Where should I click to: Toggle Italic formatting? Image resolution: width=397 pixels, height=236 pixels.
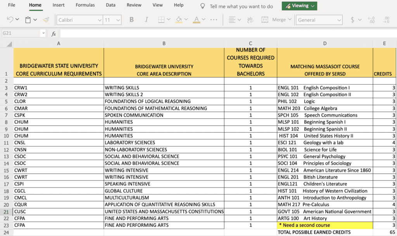[146, 20]
